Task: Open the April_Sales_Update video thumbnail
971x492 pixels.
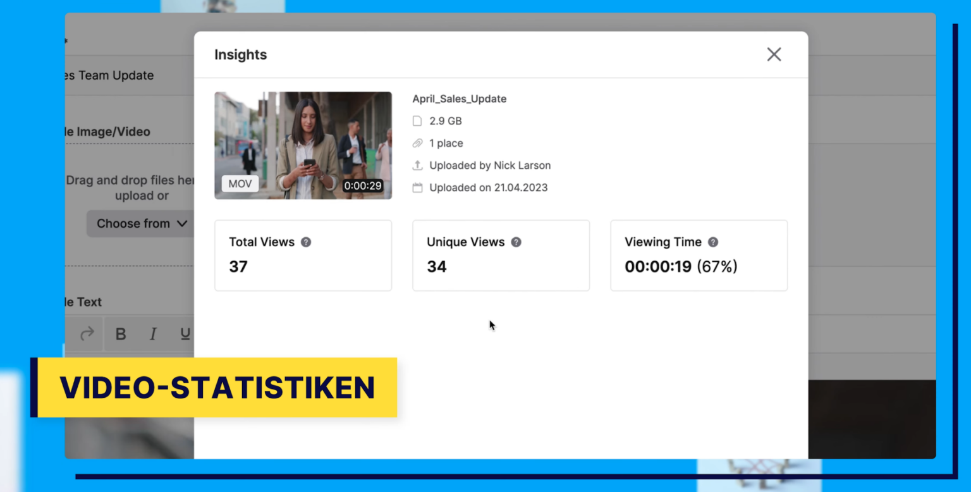Action: point(303,145)
